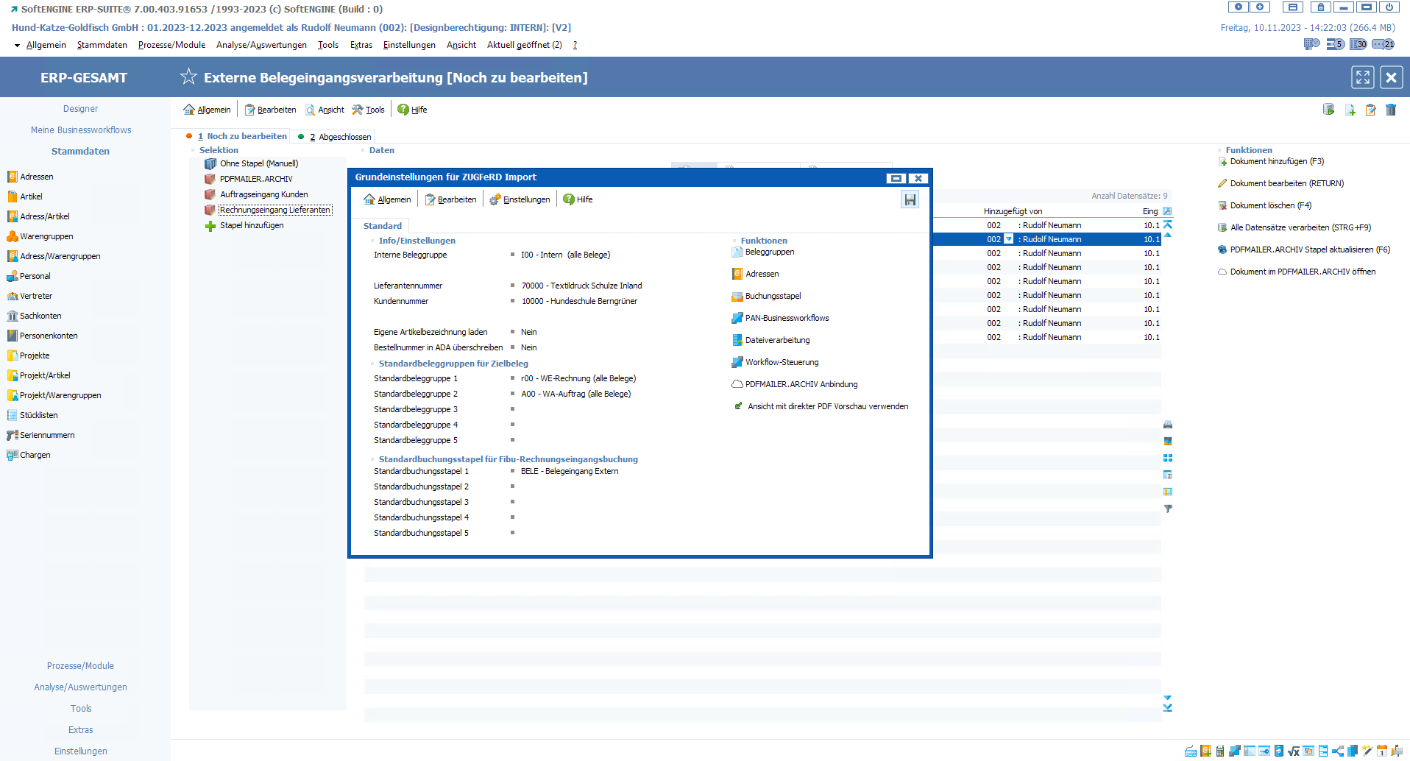
Task: Click the printer icon beside the data table
Action: point(1168,425)
